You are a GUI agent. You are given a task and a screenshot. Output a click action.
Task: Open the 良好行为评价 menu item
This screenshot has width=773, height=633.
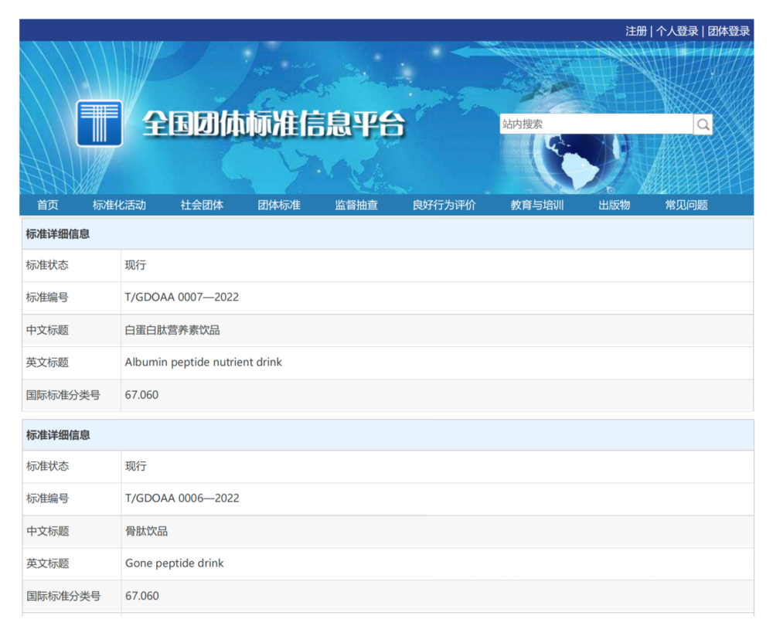pyautogui.click(x=444, y=205)
